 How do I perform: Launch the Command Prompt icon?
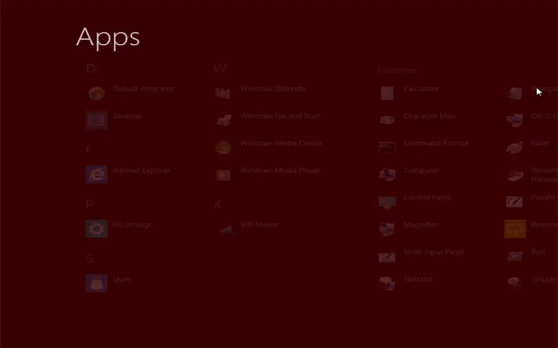pos(387,147)
